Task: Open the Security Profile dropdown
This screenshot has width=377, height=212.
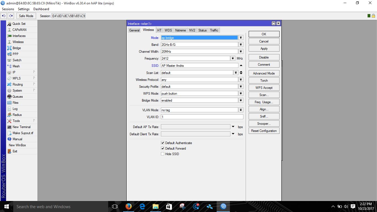Action: click(240, 86)
